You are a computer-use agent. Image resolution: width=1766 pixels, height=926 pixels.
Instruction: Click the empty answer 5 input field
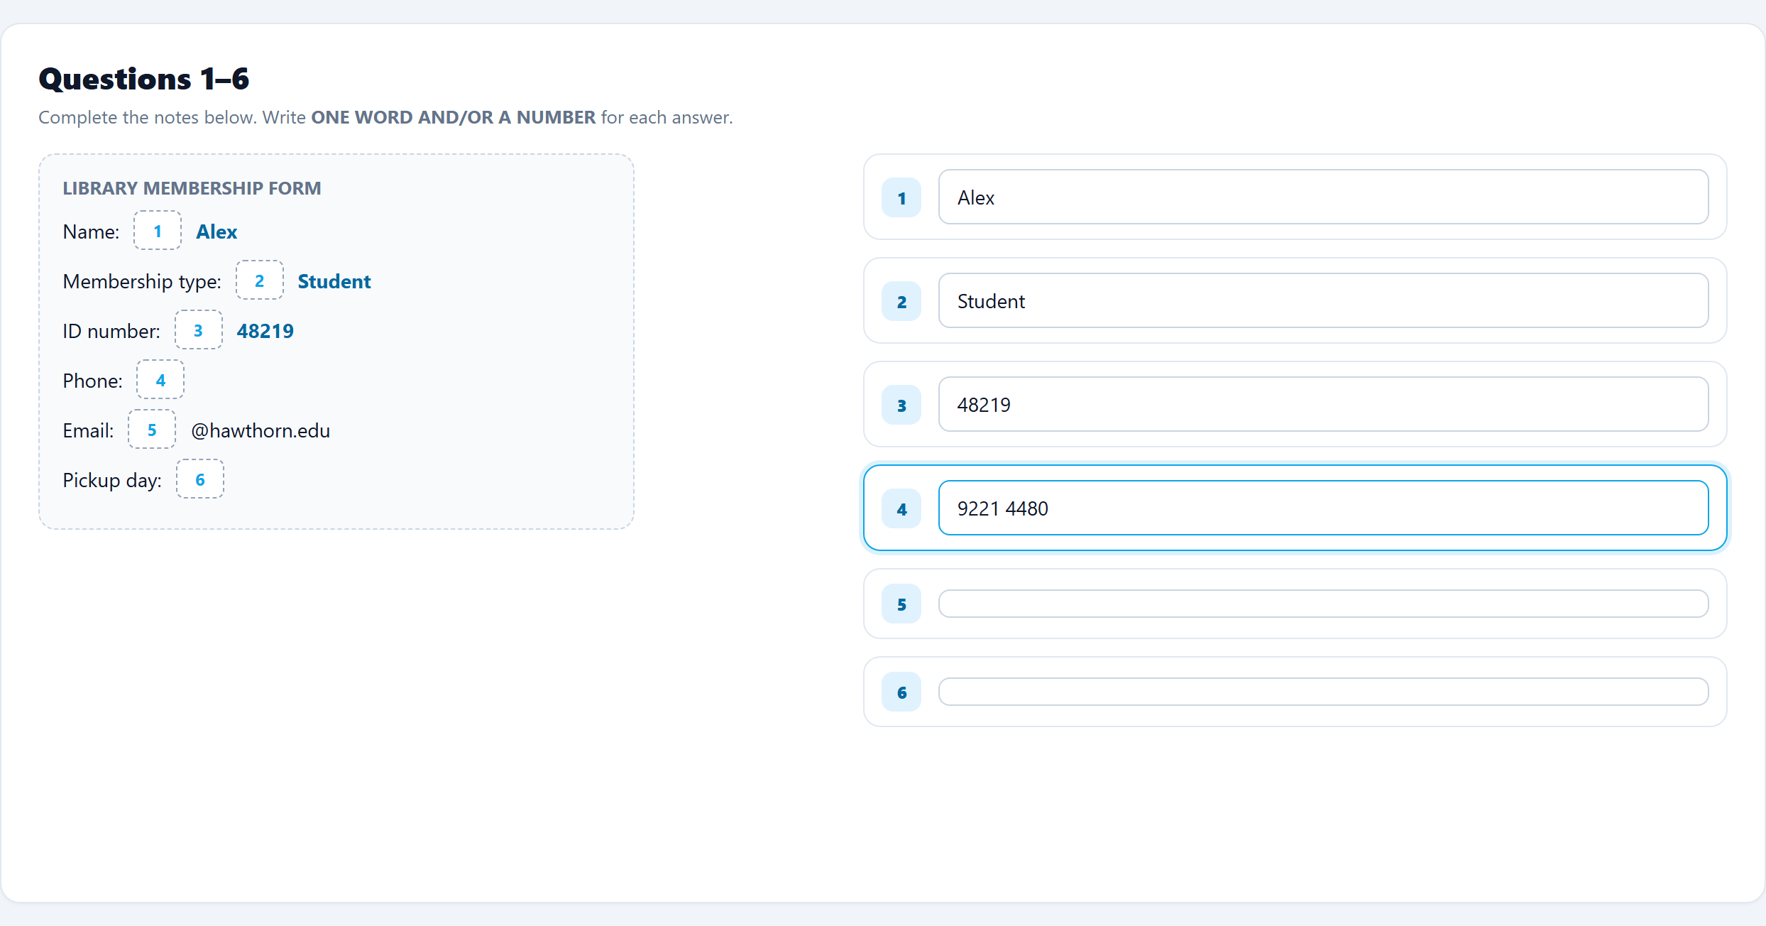pyautogui.click(x=1323, y=604)
